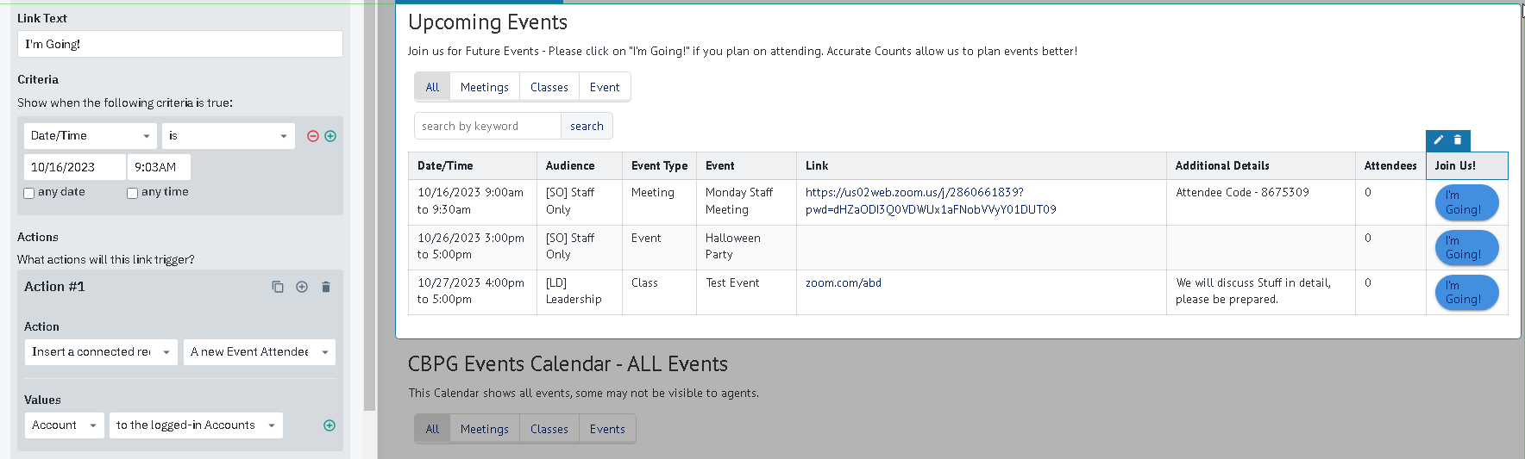Add another value with plus icon
This screenshot has height=459, width=1525.
329,425
